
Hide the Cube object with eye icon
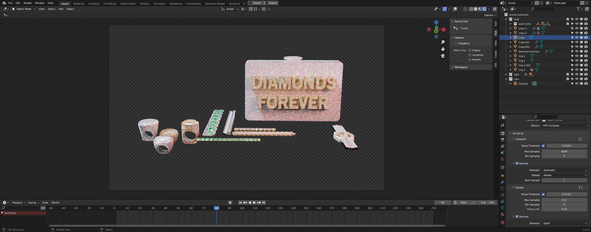(576, 37)
